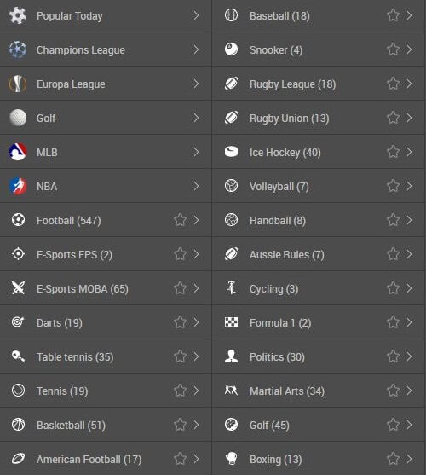Viewport: 426px width, 475px height.
Task: Select the Table tennis (35) entry
Action: coord(106,356)
